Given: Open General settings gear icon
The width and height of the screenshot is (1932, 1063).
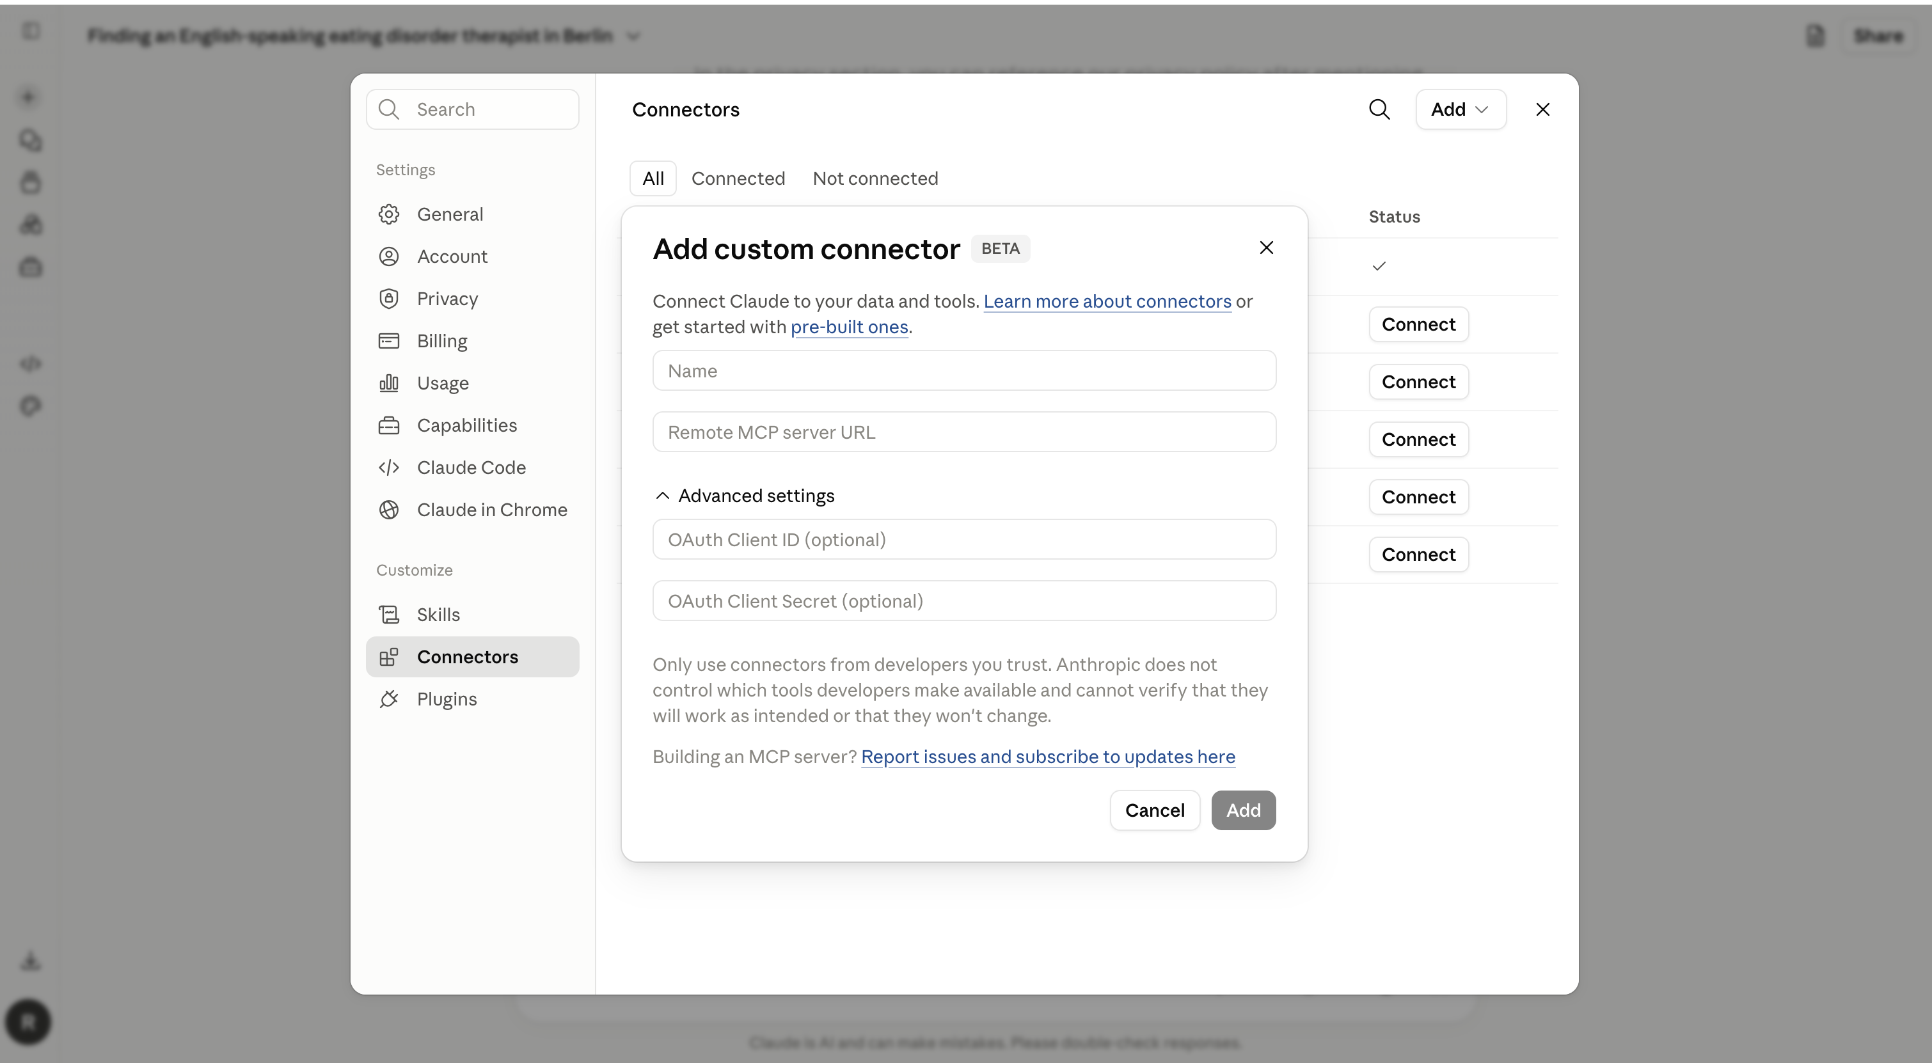Looking at the screenshot, I should point(388,214).
